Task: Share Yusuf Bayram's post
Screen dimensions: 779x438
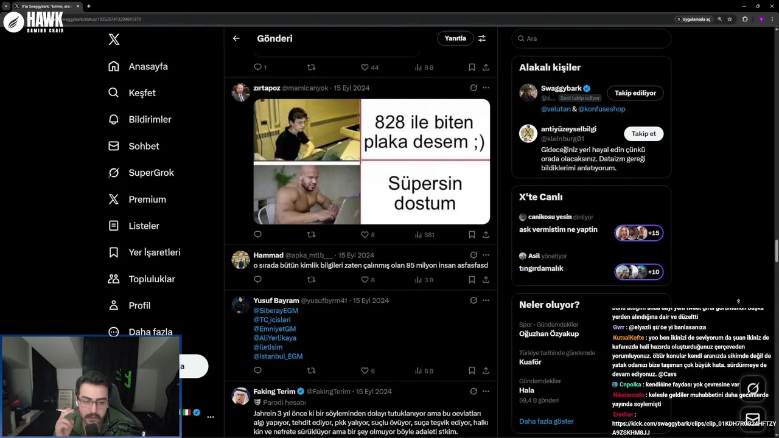Action: pyautogui.click(x=486, y=370)
